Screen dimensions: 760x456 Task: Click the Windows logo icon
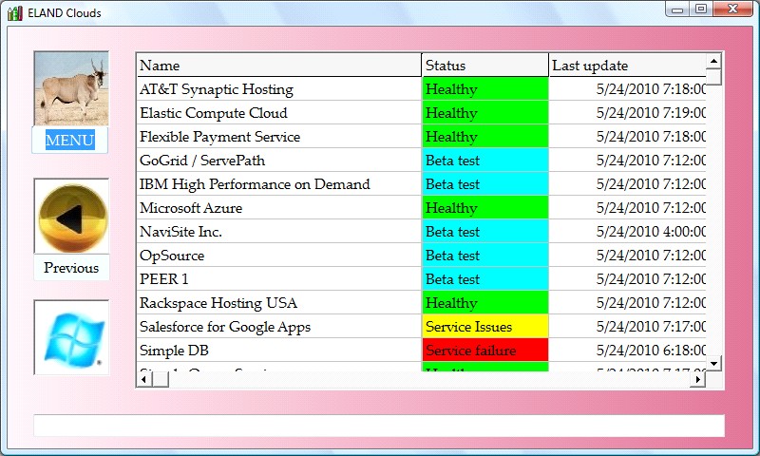point(71,338)
